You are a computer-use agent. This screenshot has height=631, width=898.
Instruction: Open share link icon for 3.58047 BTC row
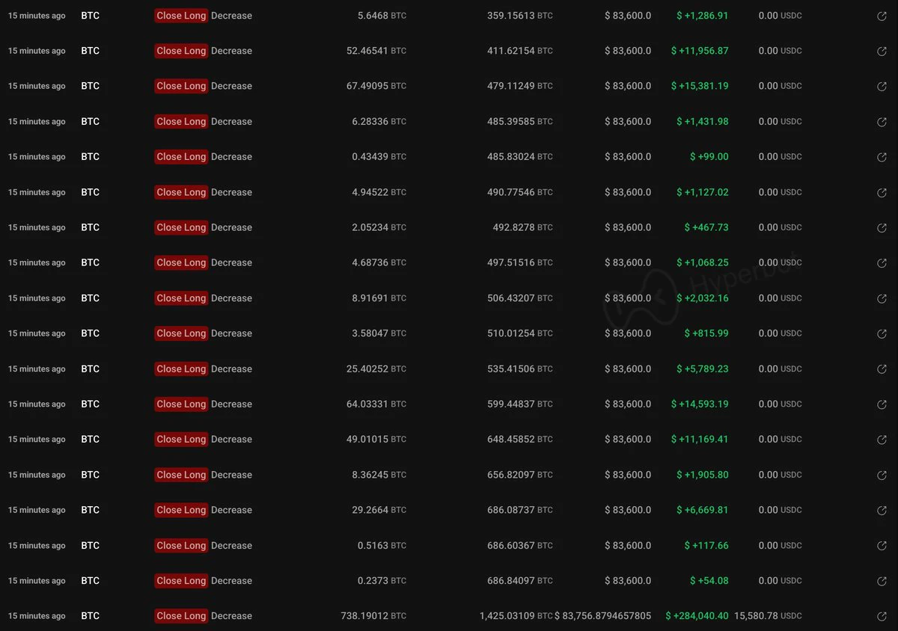pyautogui.click(x=882, y=333)
